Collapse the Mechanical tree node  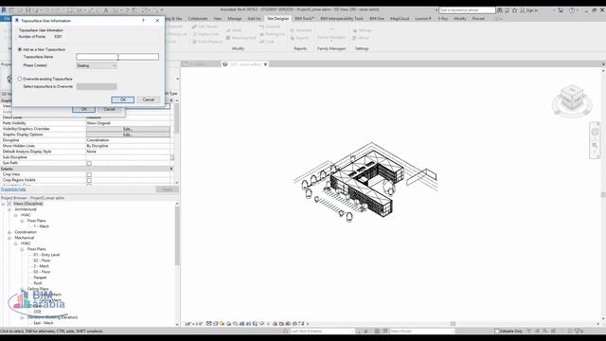click(9, 238)
